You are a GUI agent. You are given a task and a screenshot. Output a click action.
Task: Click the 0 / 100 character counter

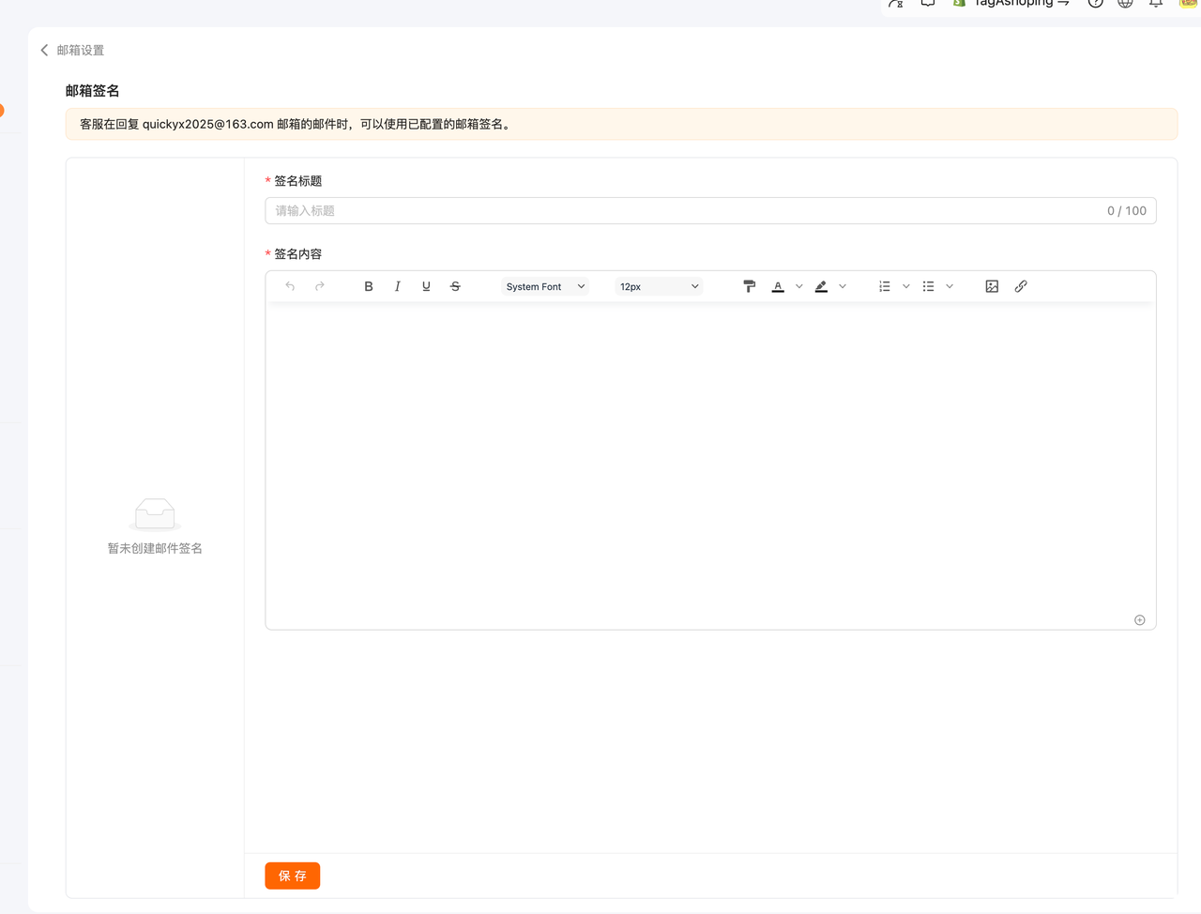pyautogui.click(x=1127, y=210)
